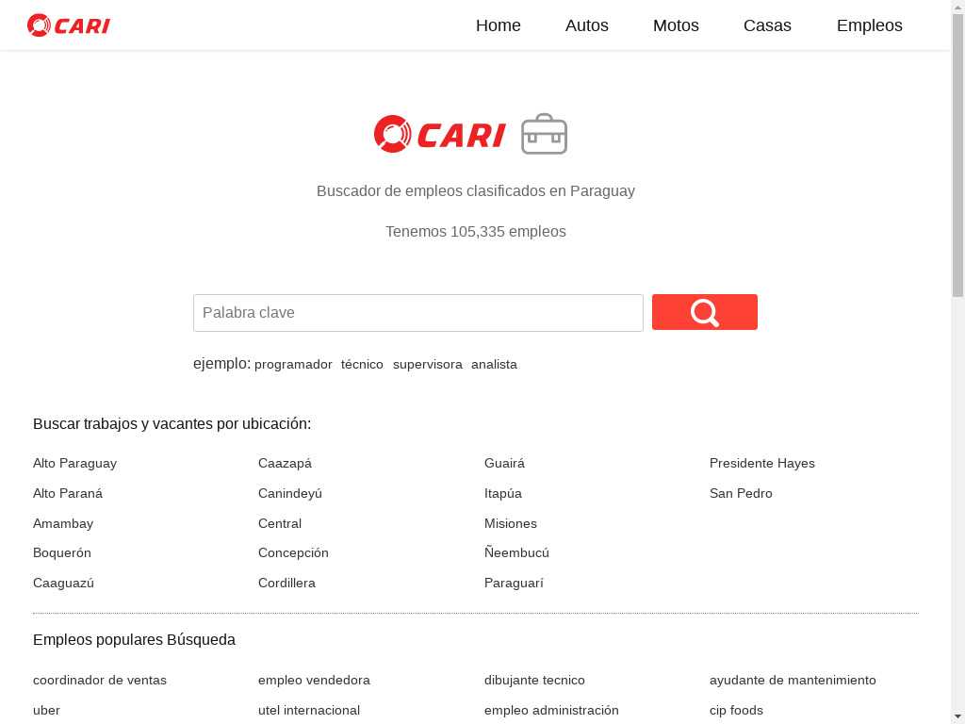Browse jobs in Alto Paraguay
Viewport: 965px width, 724px height.
coord(74,463)
